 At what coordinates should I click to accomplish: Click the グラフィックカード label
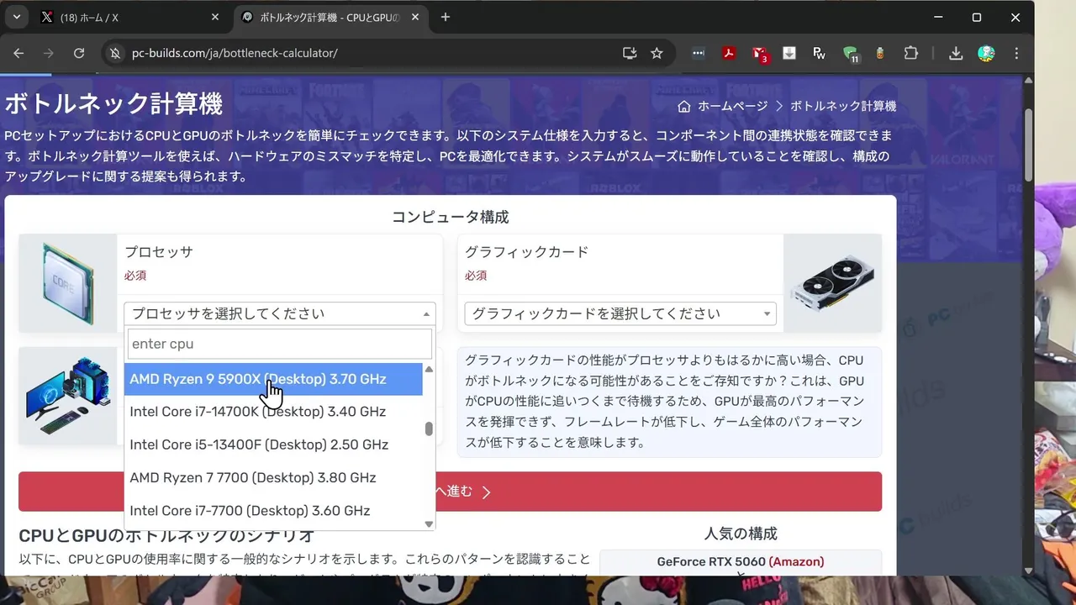point(526,252)
